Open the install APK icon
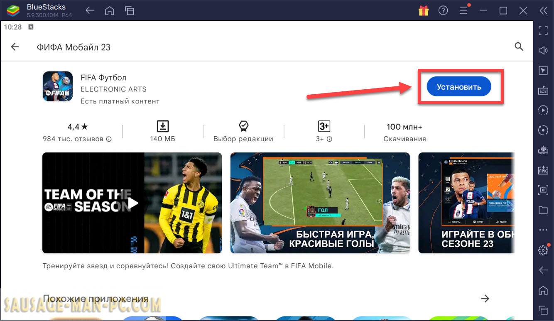The width and height of the screenshot is (554, 321). pos(543,170)
